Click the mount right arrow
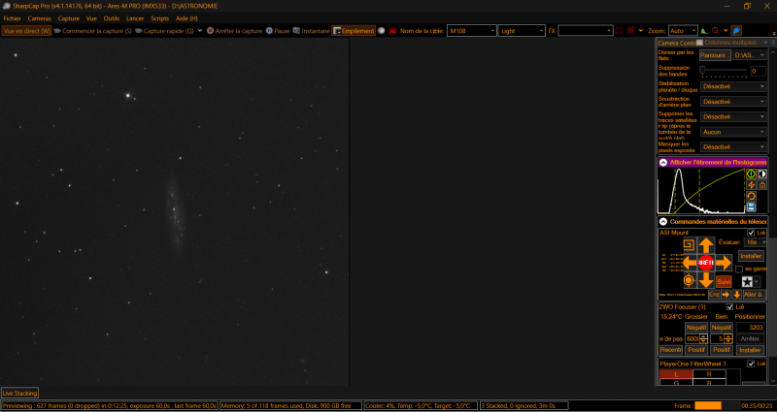The image size is (777, 412). point(724,263)
